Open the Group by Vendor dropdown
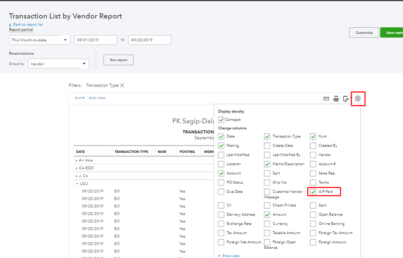The width and height of the screenshot is (403, 258). pyautogui.click(x=59, y=64)
